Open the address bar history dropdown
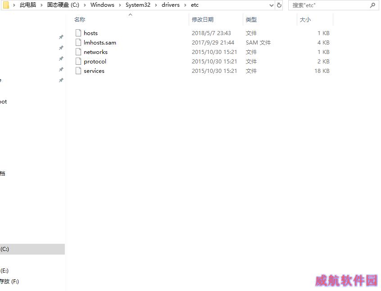 [271, 5]
